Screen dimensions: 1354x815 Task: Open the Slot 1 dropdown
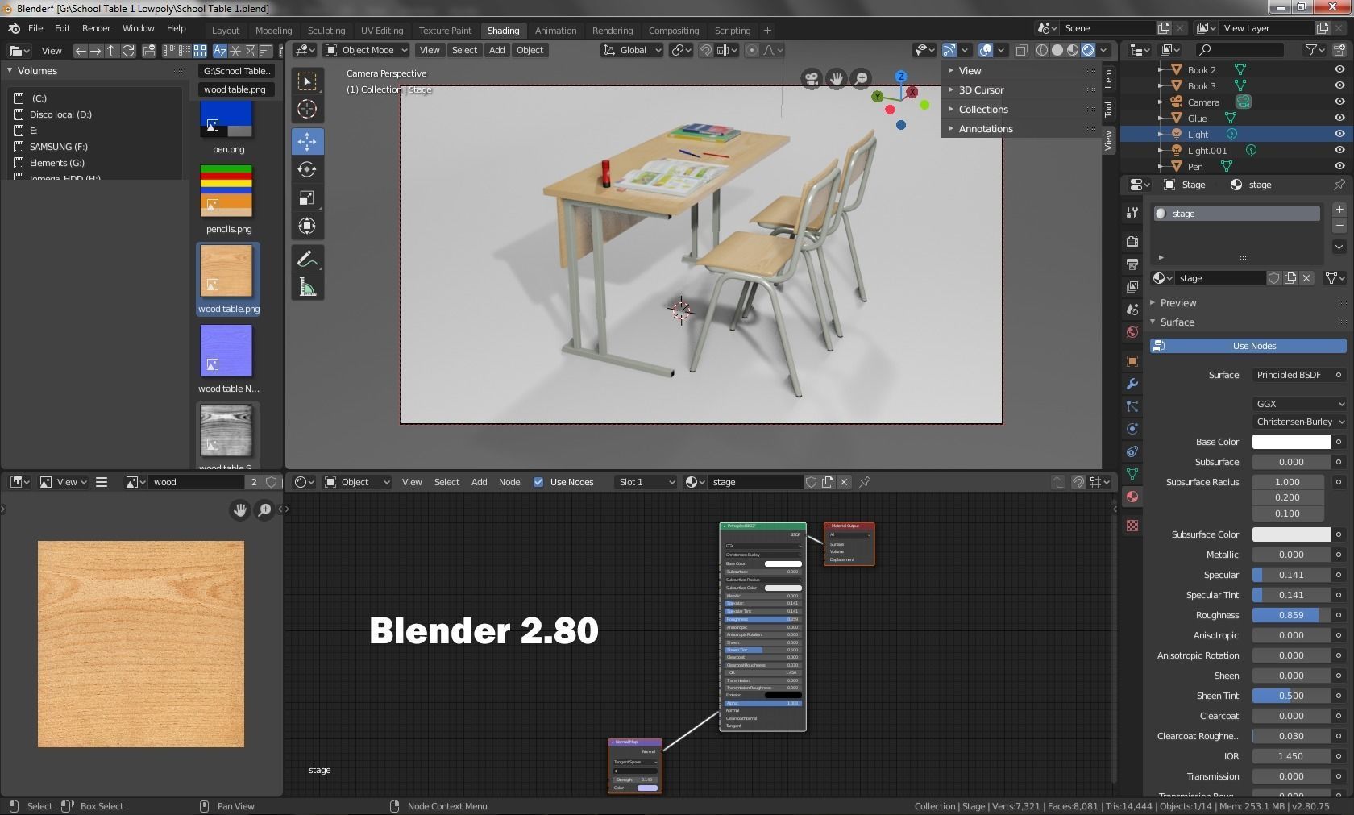646,482
